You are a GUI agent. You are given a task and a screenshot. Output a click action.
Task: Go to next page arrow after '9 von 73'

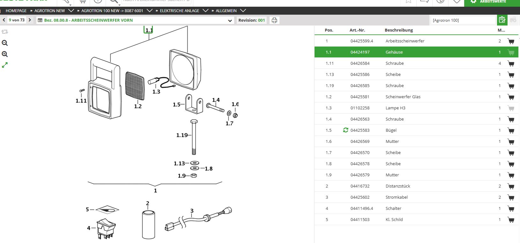30,20
